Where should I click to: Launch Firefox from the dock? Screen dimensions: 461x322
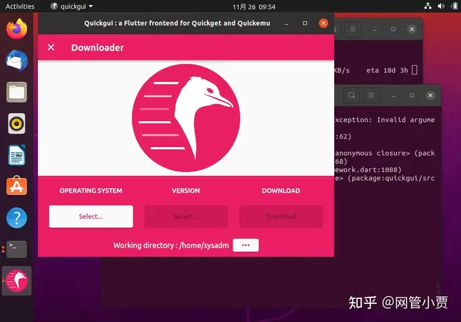point(17,29)
